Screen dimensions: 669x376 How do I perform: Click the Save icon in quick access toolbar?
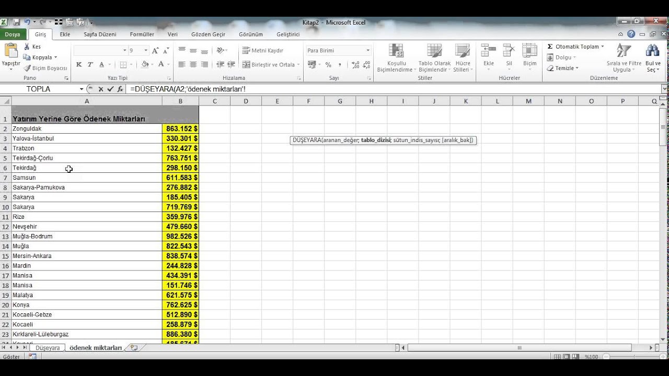tap(16, 22)
